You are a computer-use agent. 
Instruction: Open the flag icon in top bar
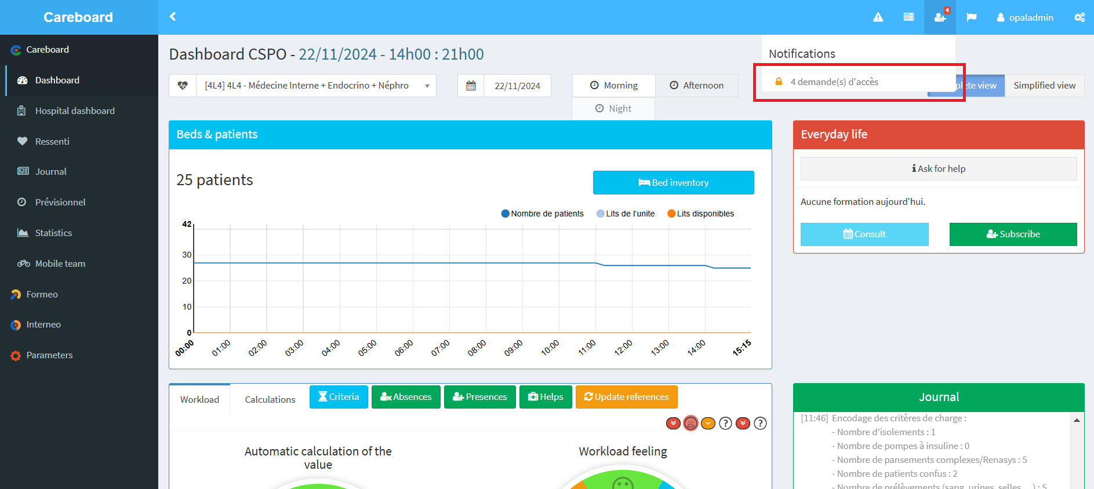tap(972, 17)
